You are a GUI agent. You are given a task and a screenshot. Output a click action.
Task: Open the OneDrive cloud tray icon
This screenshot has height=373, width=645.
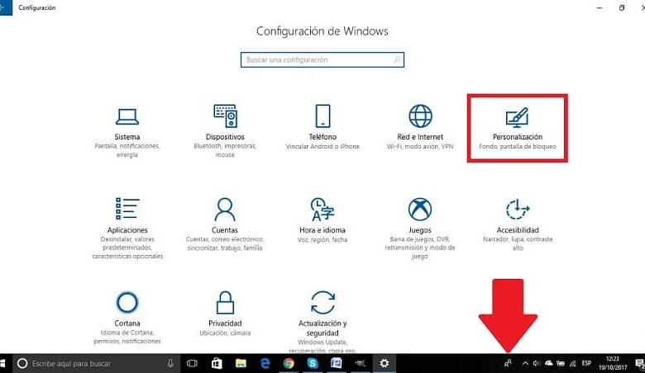(549, 364)
